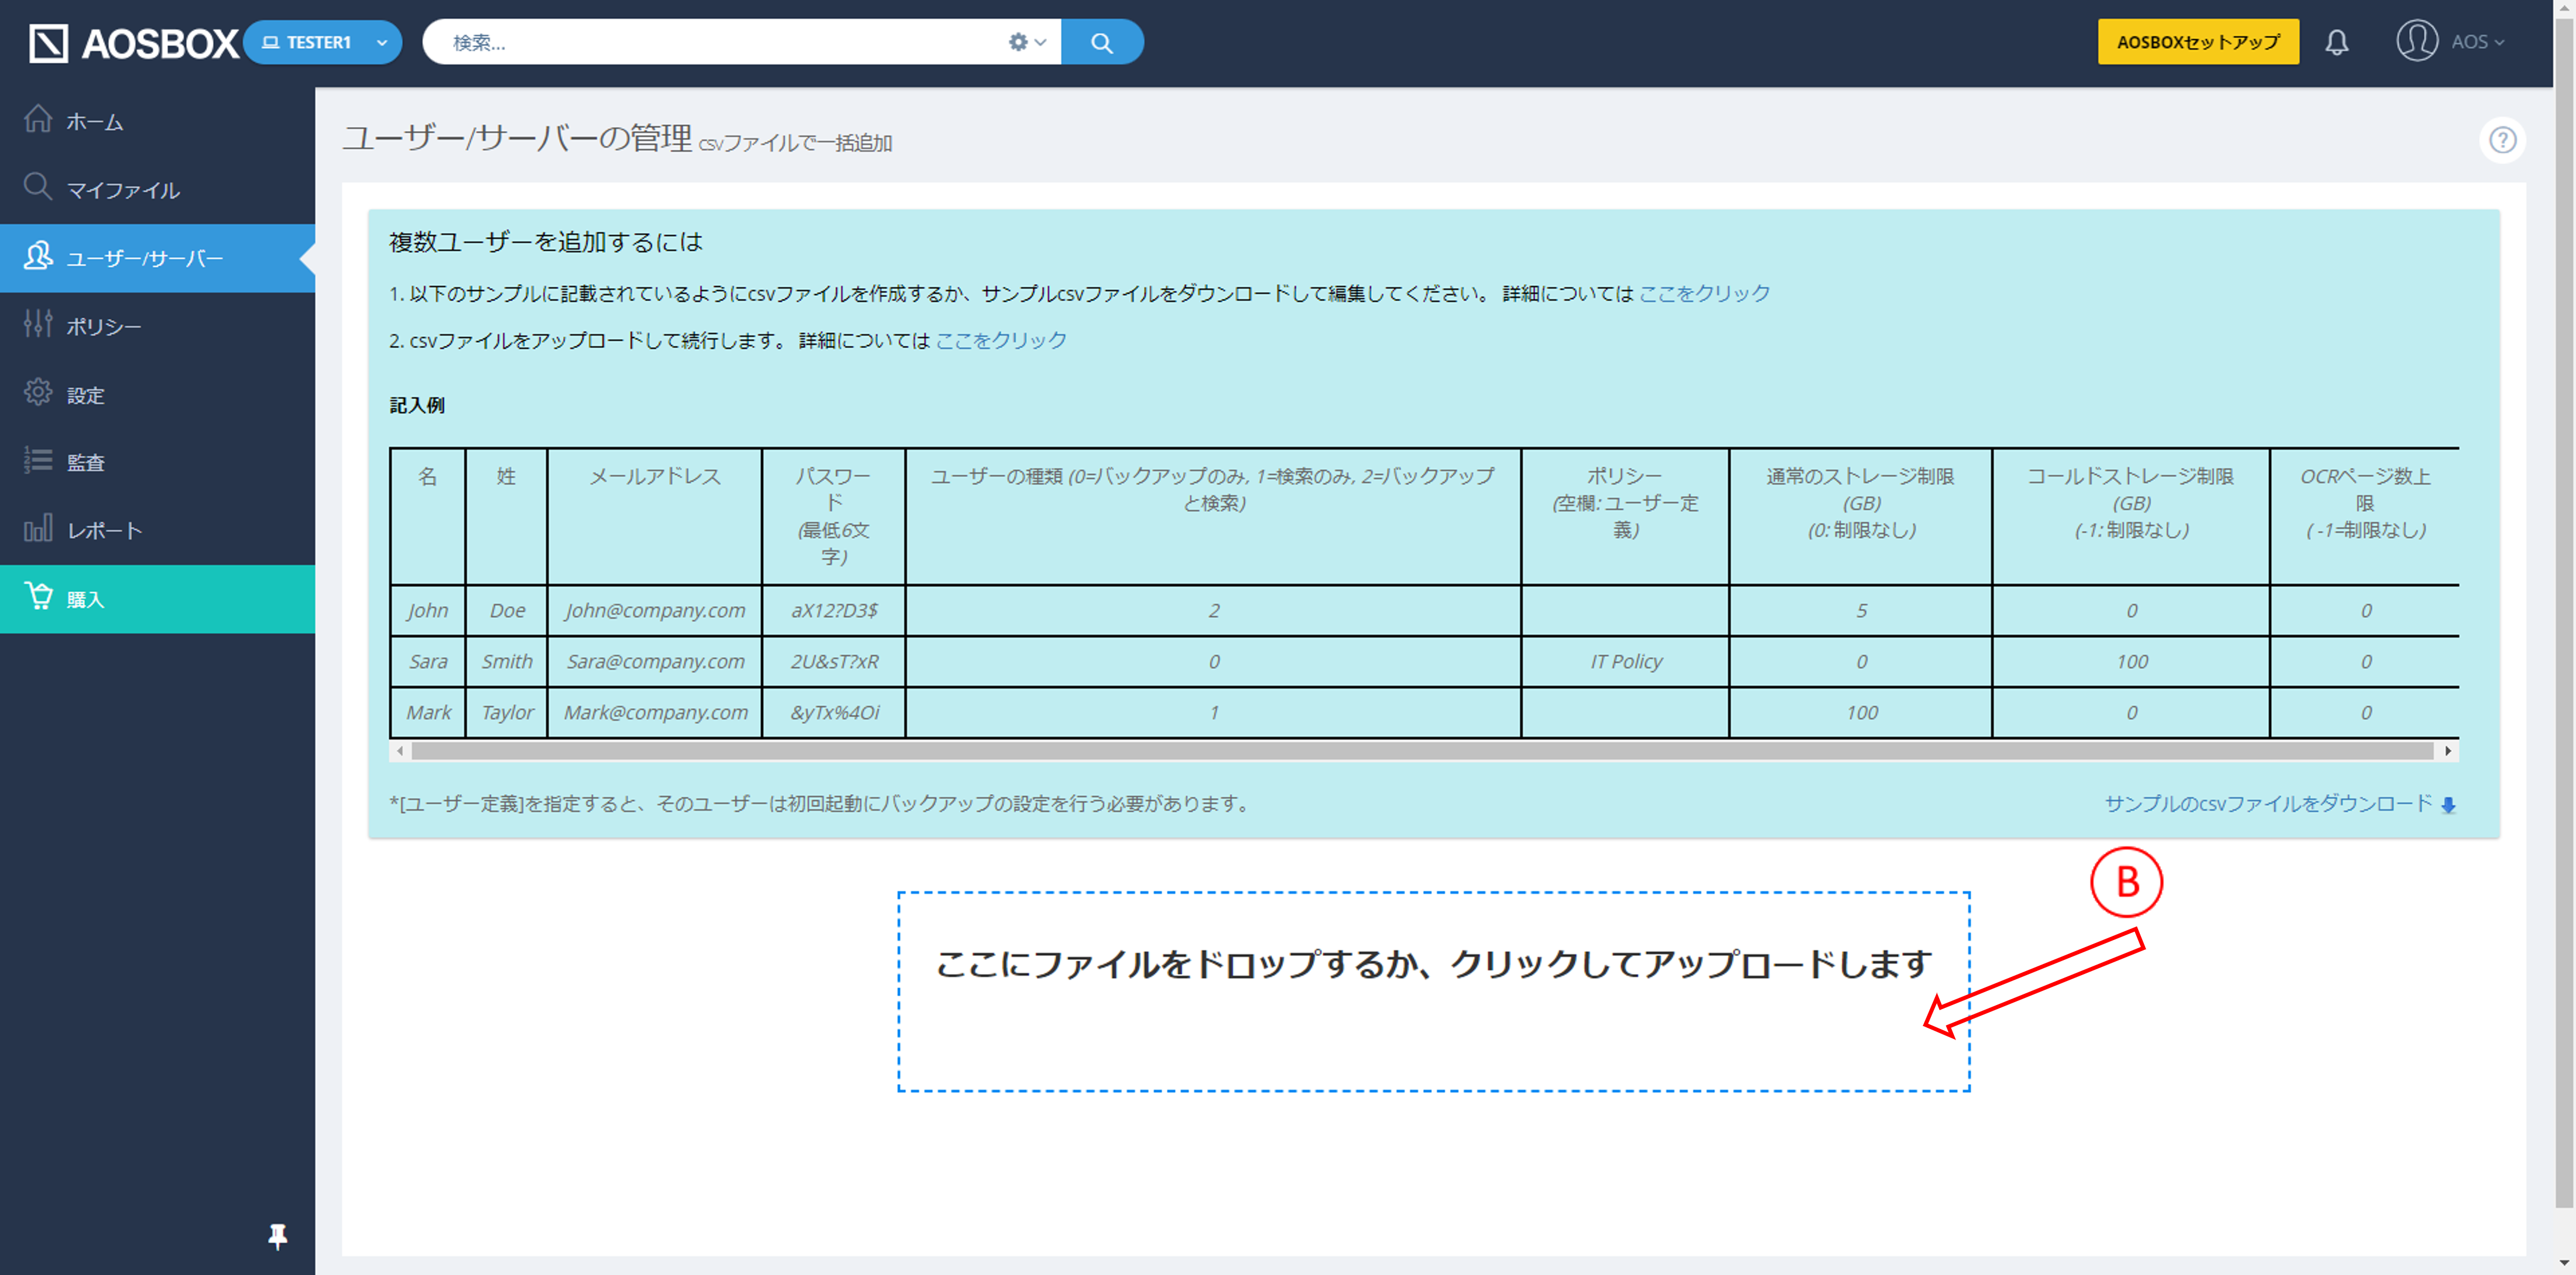Image resolution: width=2576 pixels, height=1275 pixels.
Task: Download サンプルのcsvファイル link
Action: pos(2268,804)
